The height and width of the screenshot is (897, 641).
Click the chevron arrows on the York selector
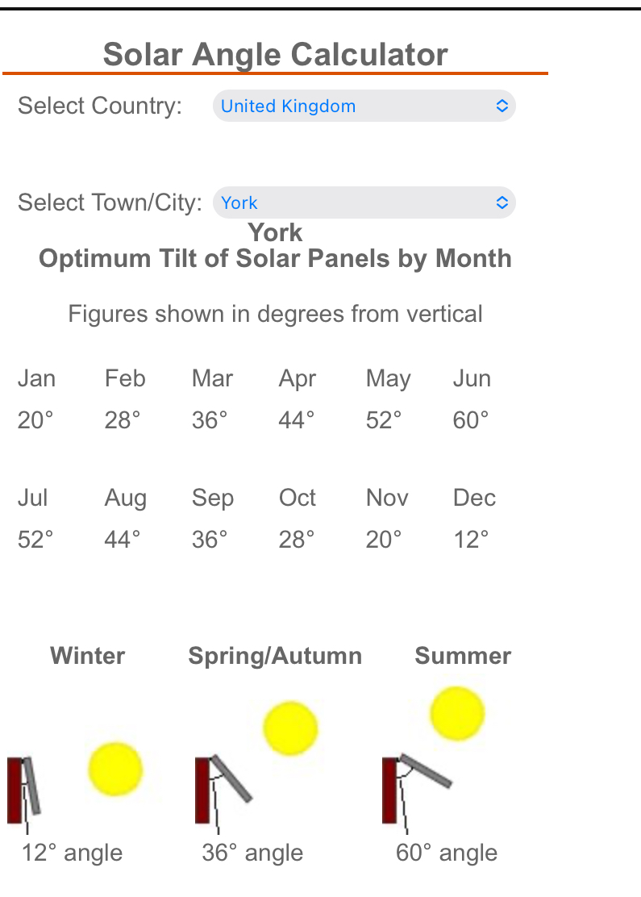[x=502, y=202]
